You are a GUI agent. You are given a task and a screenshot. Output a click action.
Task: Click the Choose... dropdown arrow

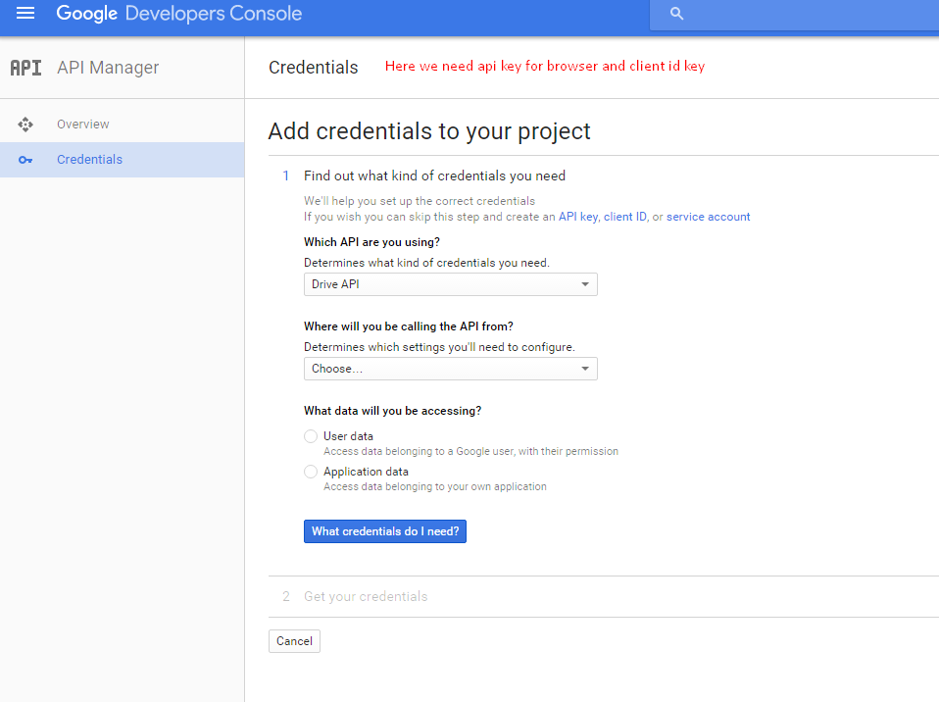click(x=585, y=369)
